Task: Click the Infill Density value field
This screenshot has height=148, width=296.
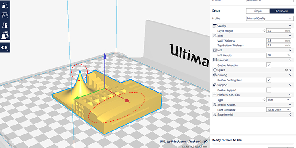Action: pos(279,55)
